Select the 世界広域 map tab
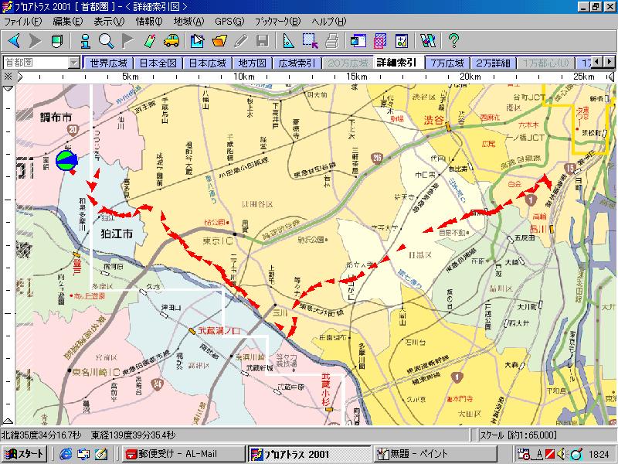The height and width of the screenshot is (464, 618). coord(109,62)
